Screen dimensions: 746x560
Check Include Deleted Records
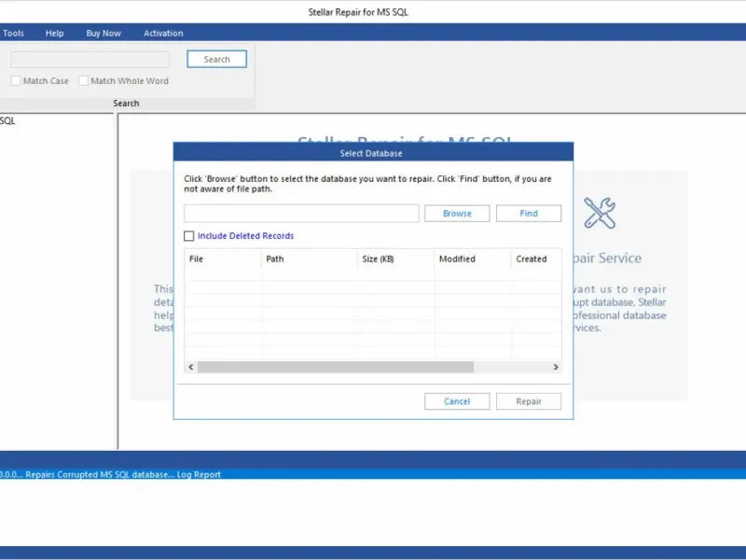coord(189,236)
